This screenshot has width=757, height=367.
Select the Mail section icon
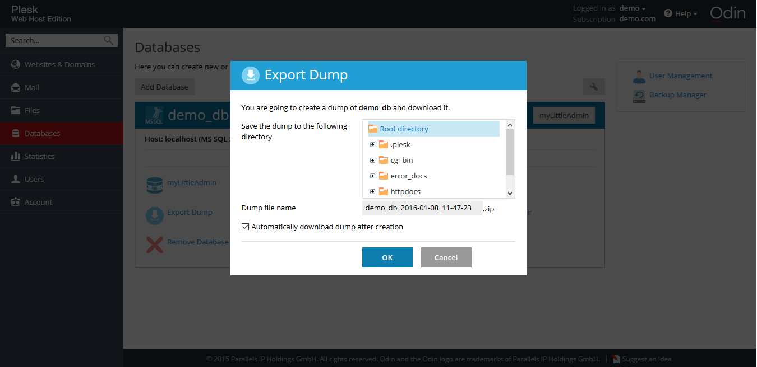16,87
